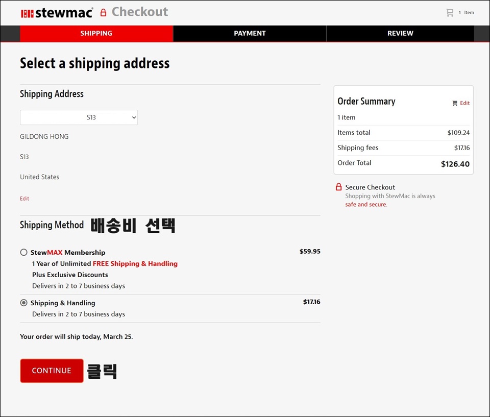Click the '1 item' line in Order Summary

tap(347, 117)
